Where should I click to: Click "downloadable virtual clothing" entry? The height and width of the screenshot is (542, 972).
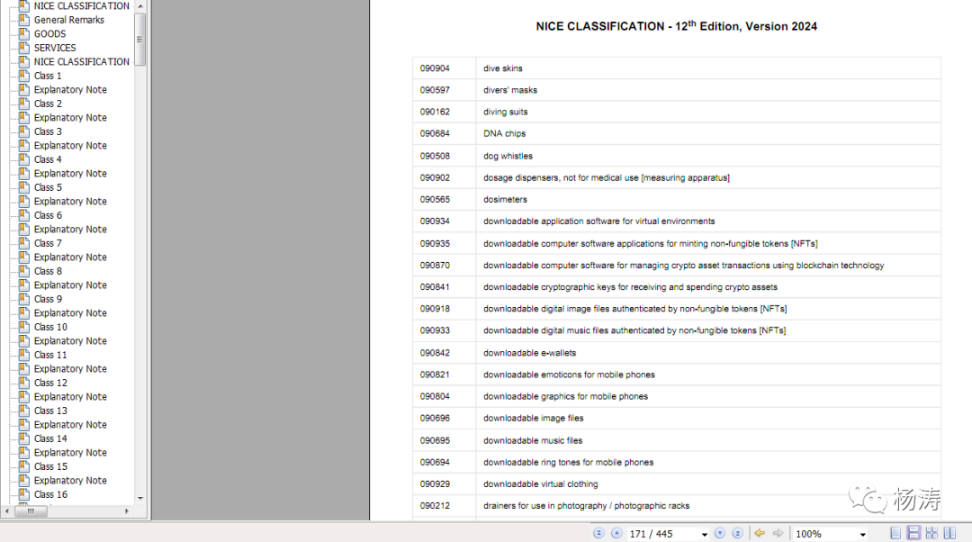(x=541, y=484)
